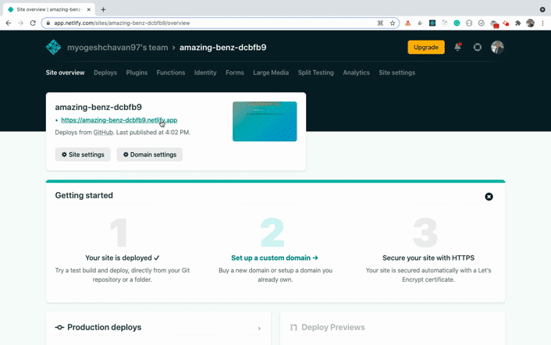Open the amazing-benz-dcbfb9.netlify.app link

click(x=119, y=120)
